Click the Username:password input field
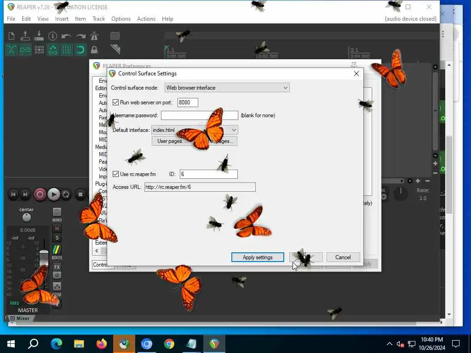 200,115
